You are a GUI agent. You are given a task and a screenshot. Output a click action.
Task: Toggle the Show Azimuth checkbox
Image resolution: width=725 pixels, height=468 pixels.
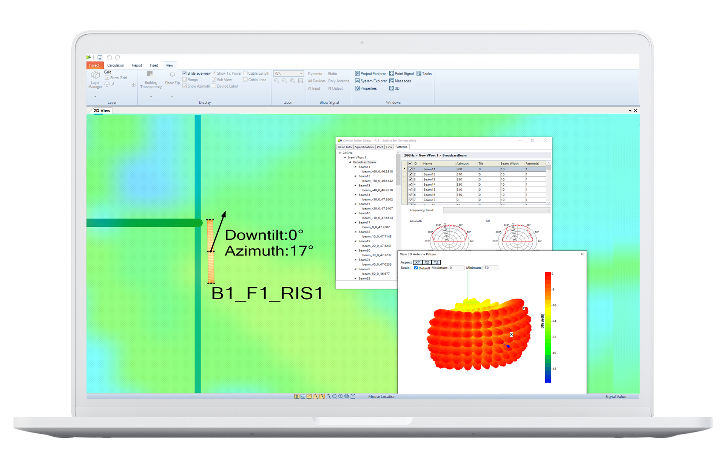(x=185, y=86)
